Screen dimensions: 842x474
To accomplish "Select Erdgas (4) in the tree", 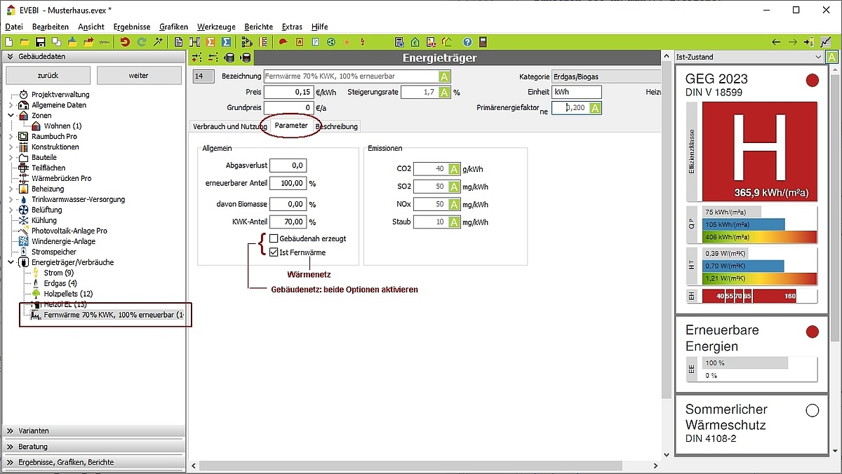I will click(x=60, y=283).
